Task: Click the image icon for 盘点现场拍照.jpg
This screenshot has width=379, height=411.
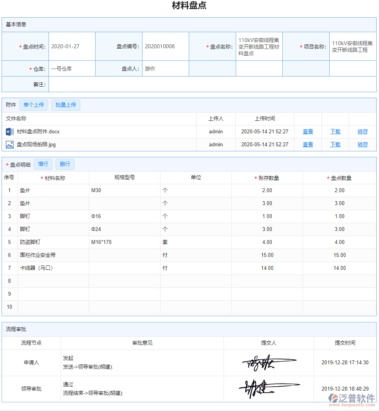Action: tap(10, 144)
